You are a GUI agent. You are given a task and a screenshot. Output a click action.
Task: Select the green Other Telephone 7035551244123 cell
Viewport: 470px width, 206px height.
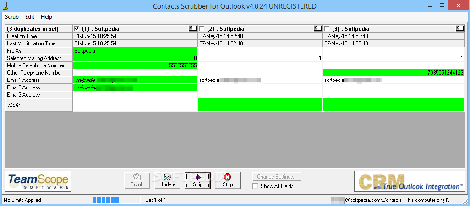pos(393,73)
